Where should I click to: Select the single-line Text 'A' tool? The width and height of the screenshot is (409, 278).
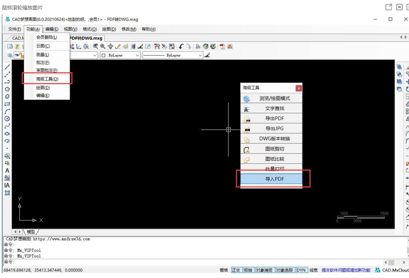[x=7, y=171]
